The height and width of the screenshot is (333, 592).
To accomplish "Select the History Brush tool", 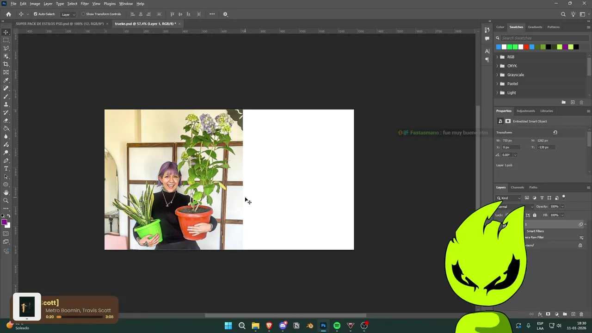I will pyautogui.click(x=6, y=112).
